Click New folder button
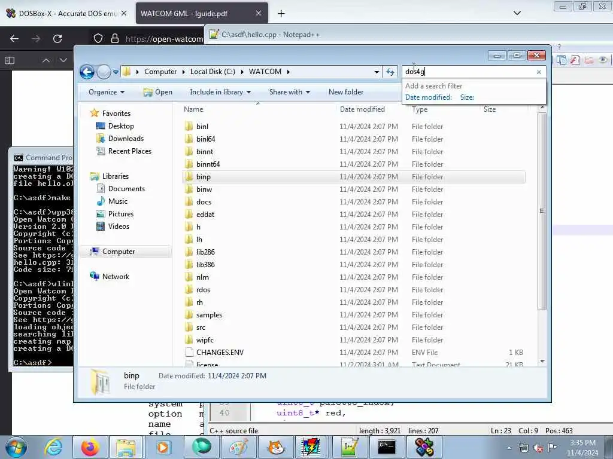This screenshot has height=459, width=613. (346, 92)
